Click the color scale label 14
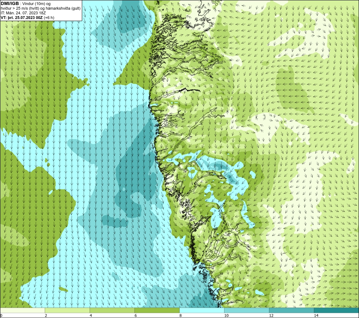 click(x=316, y=315)
